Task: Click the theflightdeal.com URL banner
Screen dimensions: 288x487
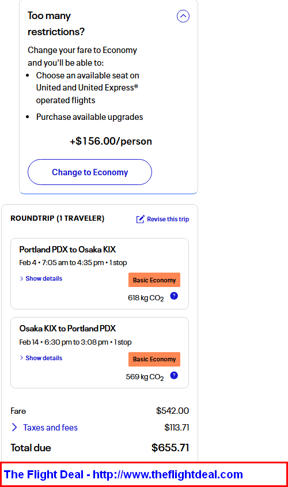Action: point(143,474)
